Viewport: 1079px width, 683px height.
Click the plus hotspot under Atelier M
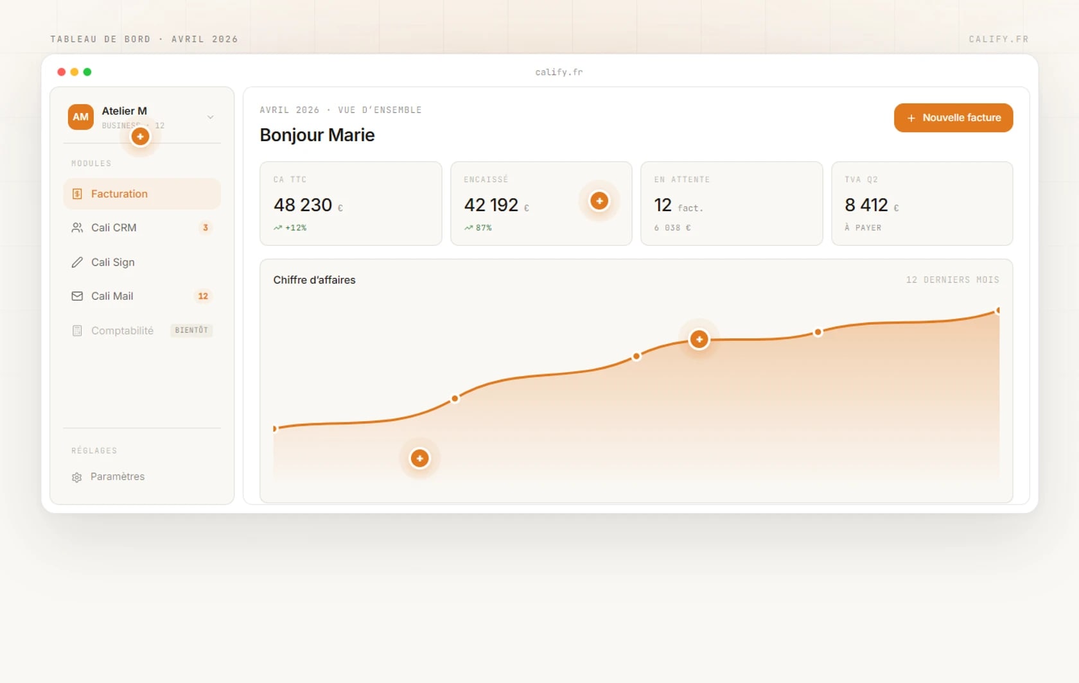(140, 137)
